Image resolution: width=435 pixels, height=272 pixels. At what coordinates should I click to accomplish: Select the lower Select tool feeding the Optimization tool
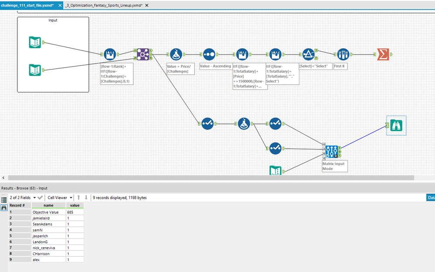(275, 148)
